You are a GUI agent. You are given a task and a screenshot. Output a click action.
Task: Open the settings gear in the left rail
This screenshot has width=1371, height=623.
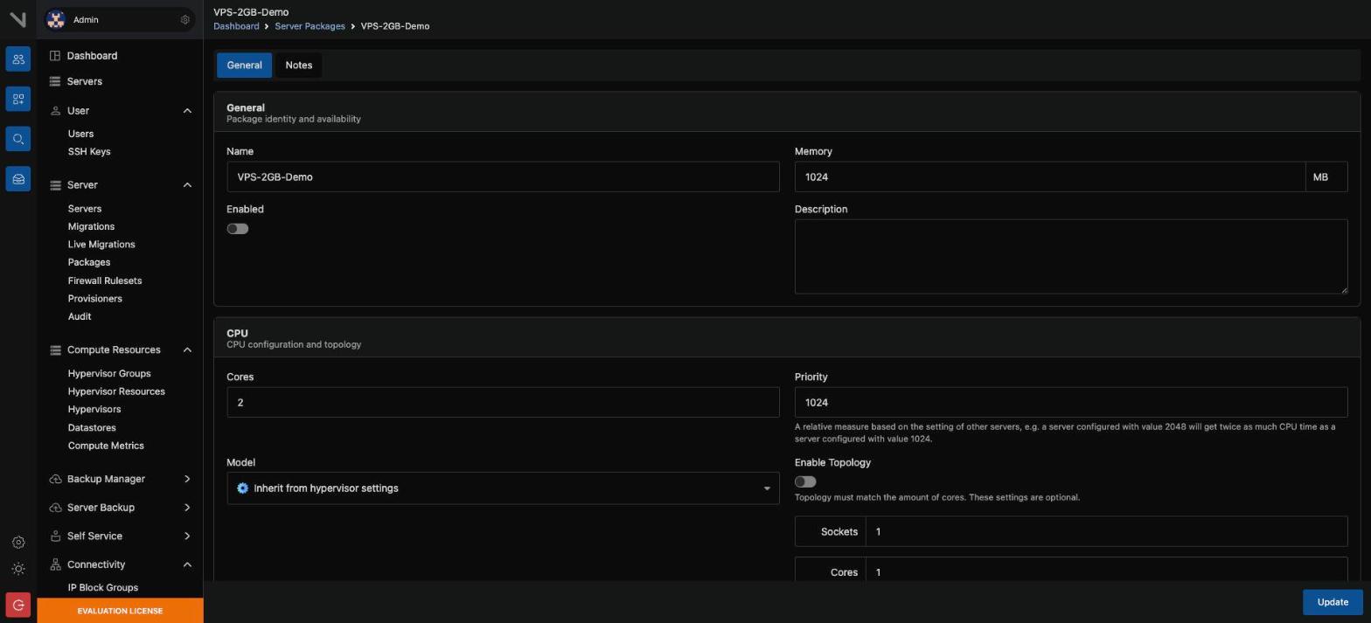click(x=18, y=543)
